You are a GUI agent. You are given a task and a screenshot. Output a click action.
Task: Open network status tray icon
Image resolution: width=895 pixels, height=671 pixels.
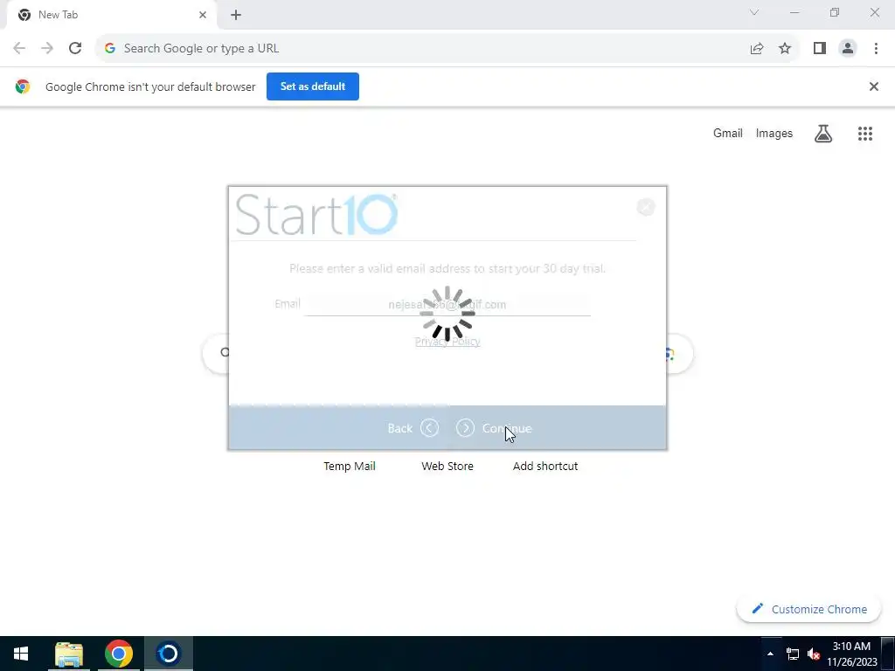tap(793, 654)
